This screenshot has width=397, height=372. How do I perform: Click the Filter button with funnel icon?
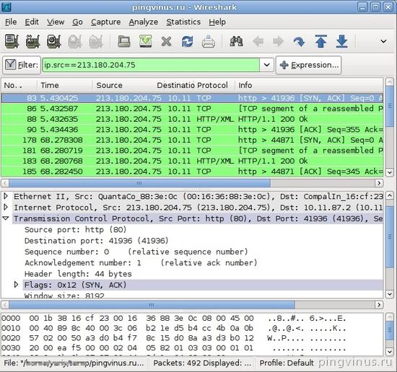point(22,65)
